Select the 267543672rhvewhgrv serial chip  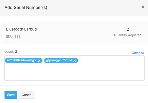pyautogui.click(x=21, y=60)
